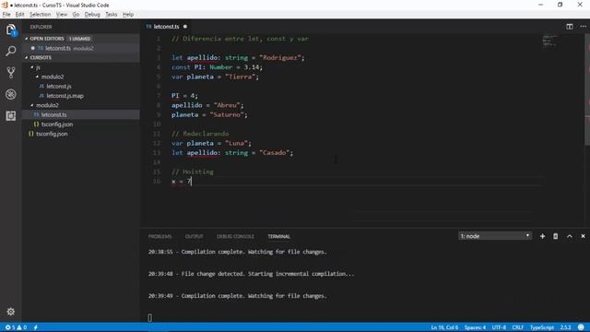Click the '// Redeclarando' comment line
Viewport: 590px width, 332px height.
(200, 134)
